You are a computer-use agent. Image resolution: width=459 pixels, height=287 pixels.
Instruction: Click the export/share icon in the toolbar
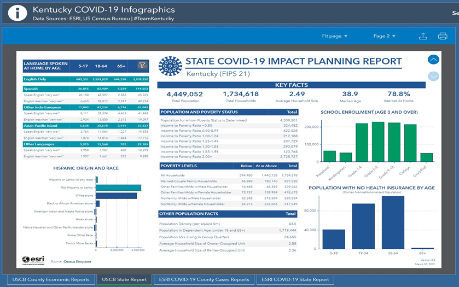[x=423, y=36]
